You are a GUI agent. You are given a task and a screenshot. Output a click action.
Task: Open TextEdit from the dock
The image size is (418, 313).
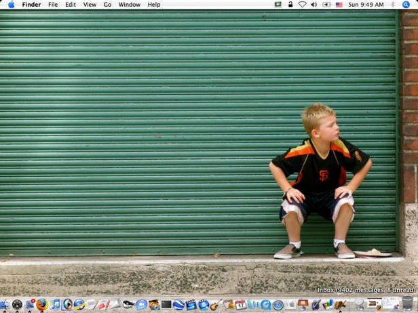tap(92, 304)
